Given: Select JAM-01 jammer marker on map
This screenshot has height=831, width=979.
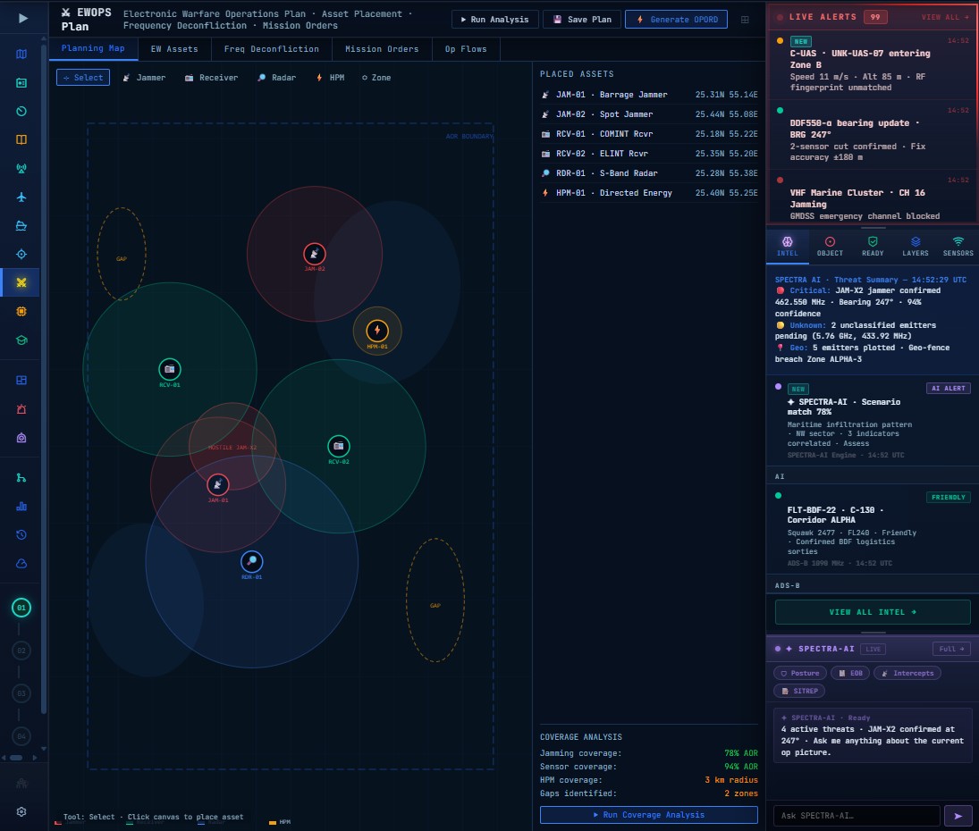Looking at the screenshot, I should coord(218,484).
